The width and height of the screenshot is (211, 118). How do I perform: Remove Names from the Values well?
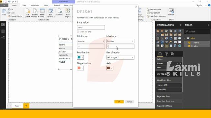(x=180, y=63)
